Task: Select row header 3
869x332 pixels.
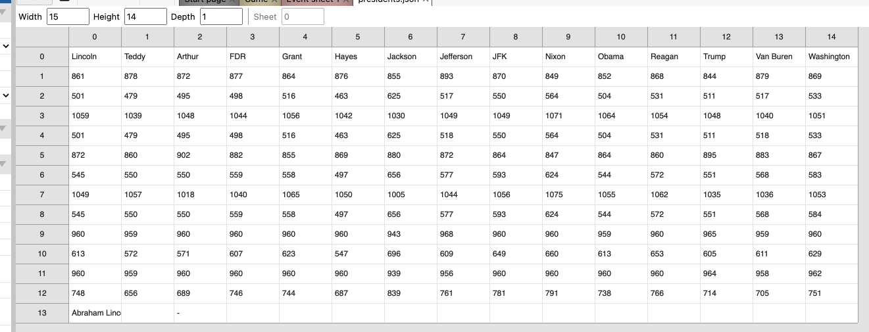Action: (42, 116)
